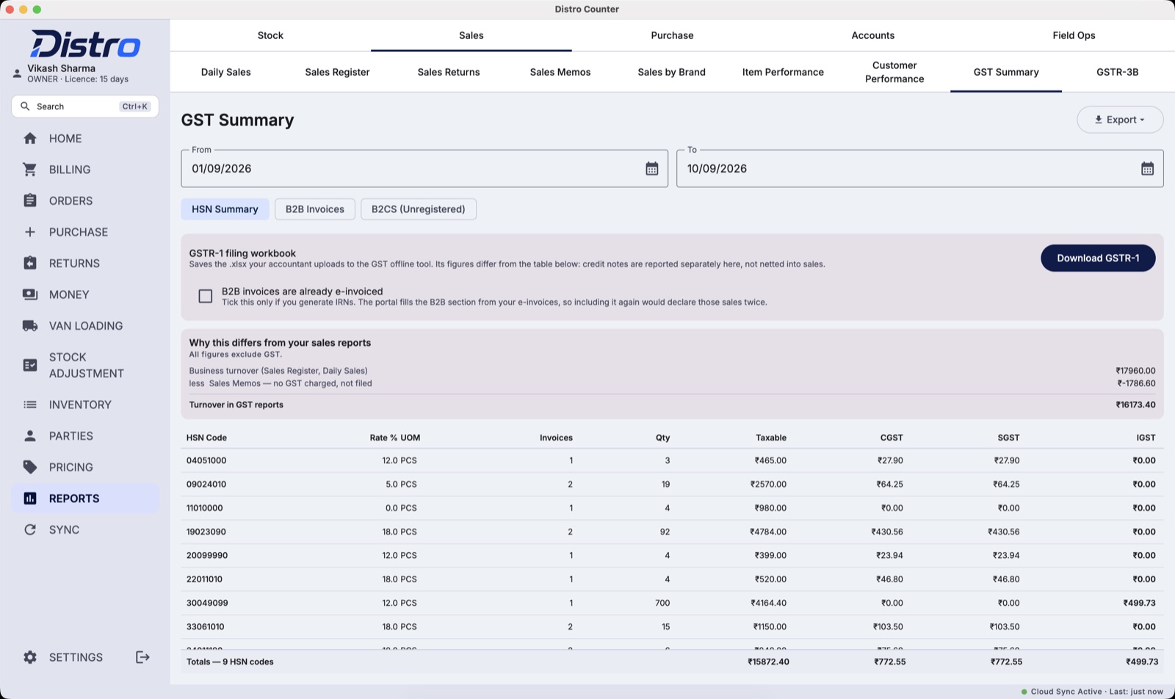Click the PURCHASE plus icon
1175x699 pixels.
tap(30, 232)
